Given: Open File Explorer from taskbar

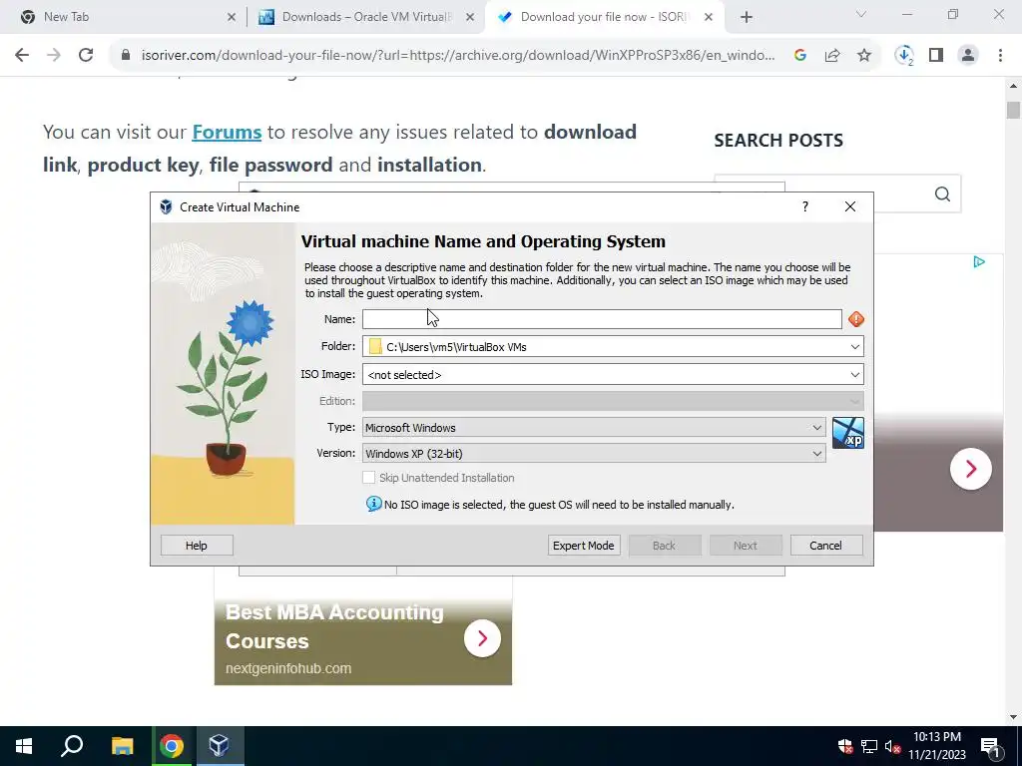Looking at the screenshot, I should [x=122, y=746].
